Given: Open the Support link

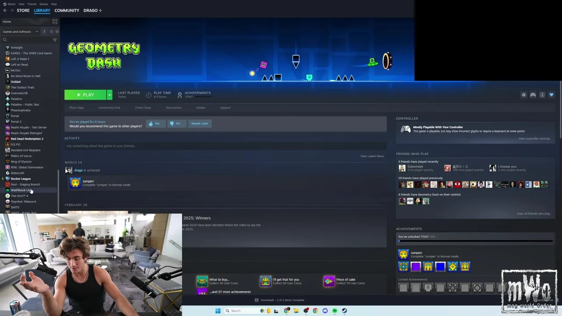Looking at the screenshot, I should click(x=225, y=108).
